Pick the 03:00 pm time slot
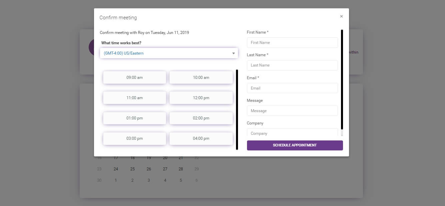The image size is (445, 206). pos(134,138)
